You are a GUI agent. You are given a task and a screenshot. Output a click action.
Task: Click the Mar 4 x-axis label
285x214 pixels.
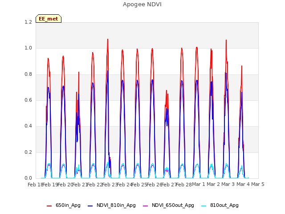coord(243,184)
